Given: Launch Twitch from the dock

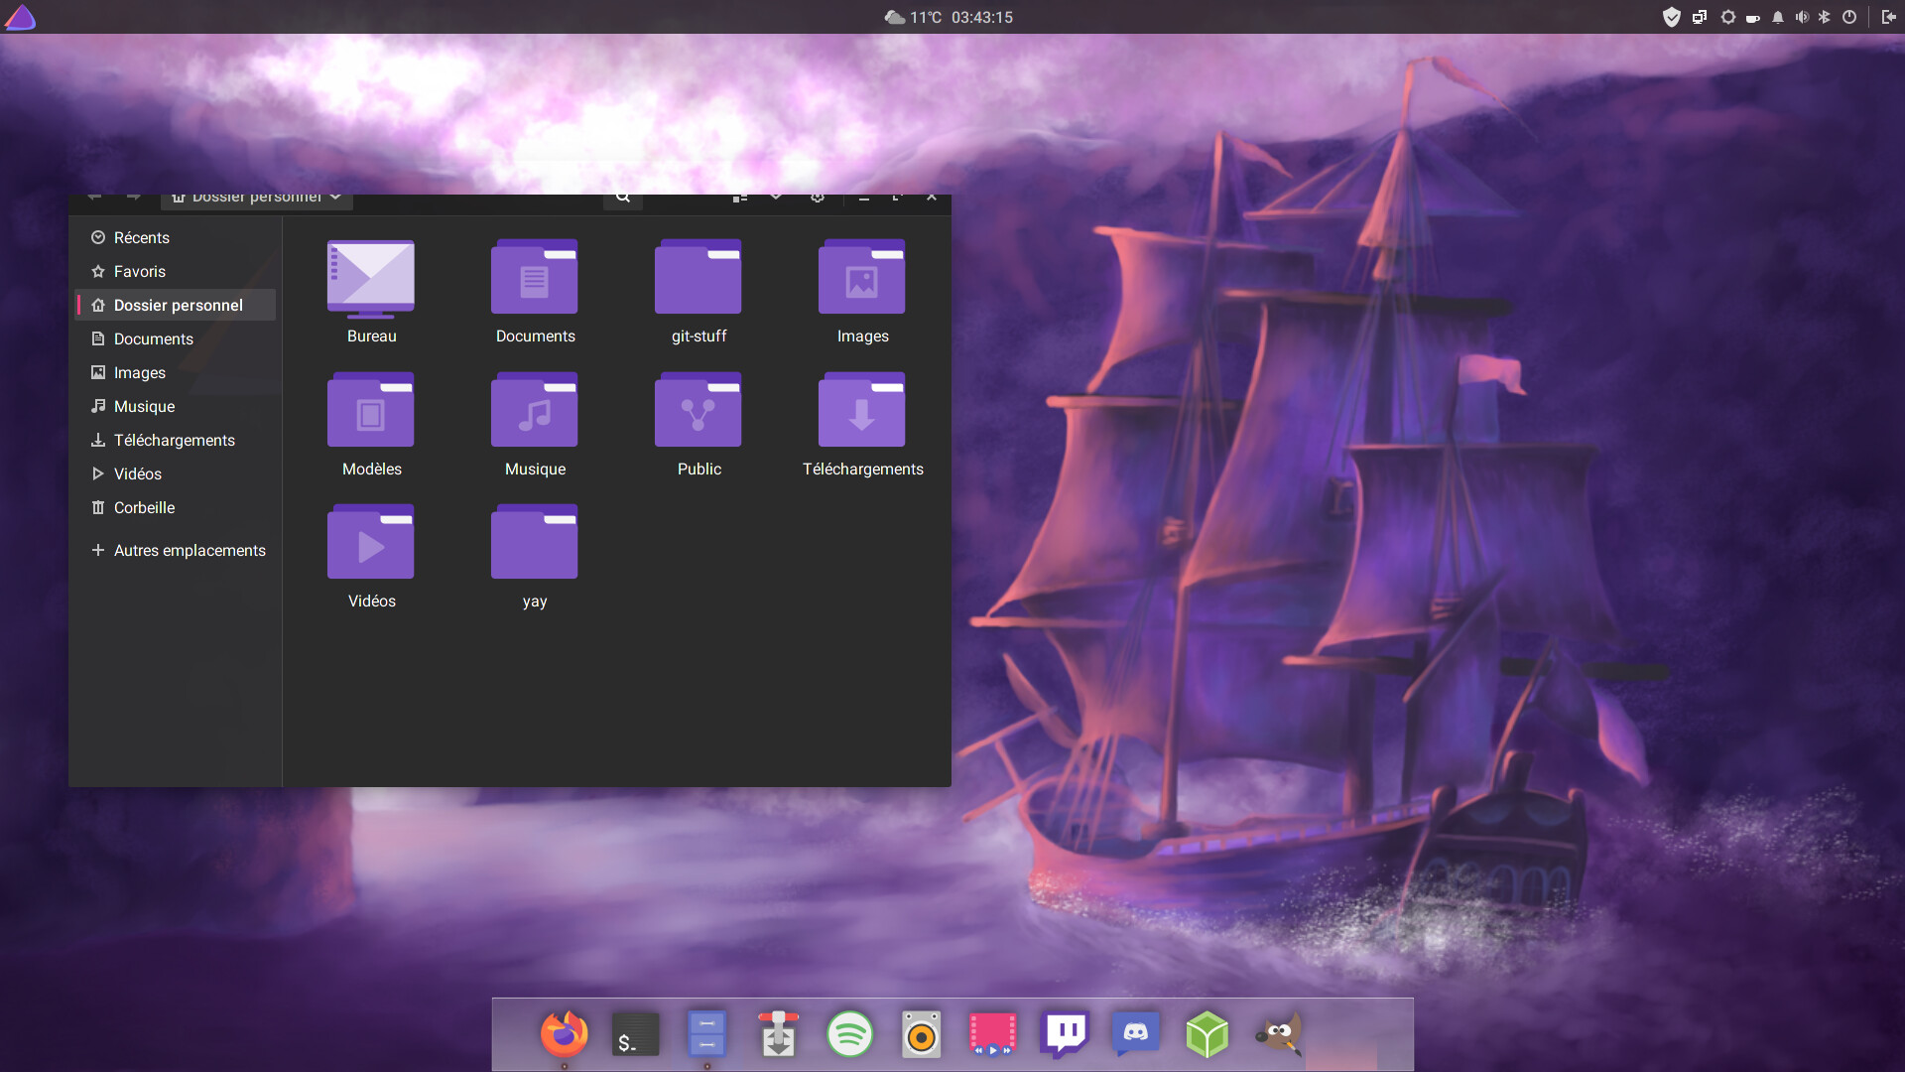Looking at the screenshot, I should pos(1065,1034).
